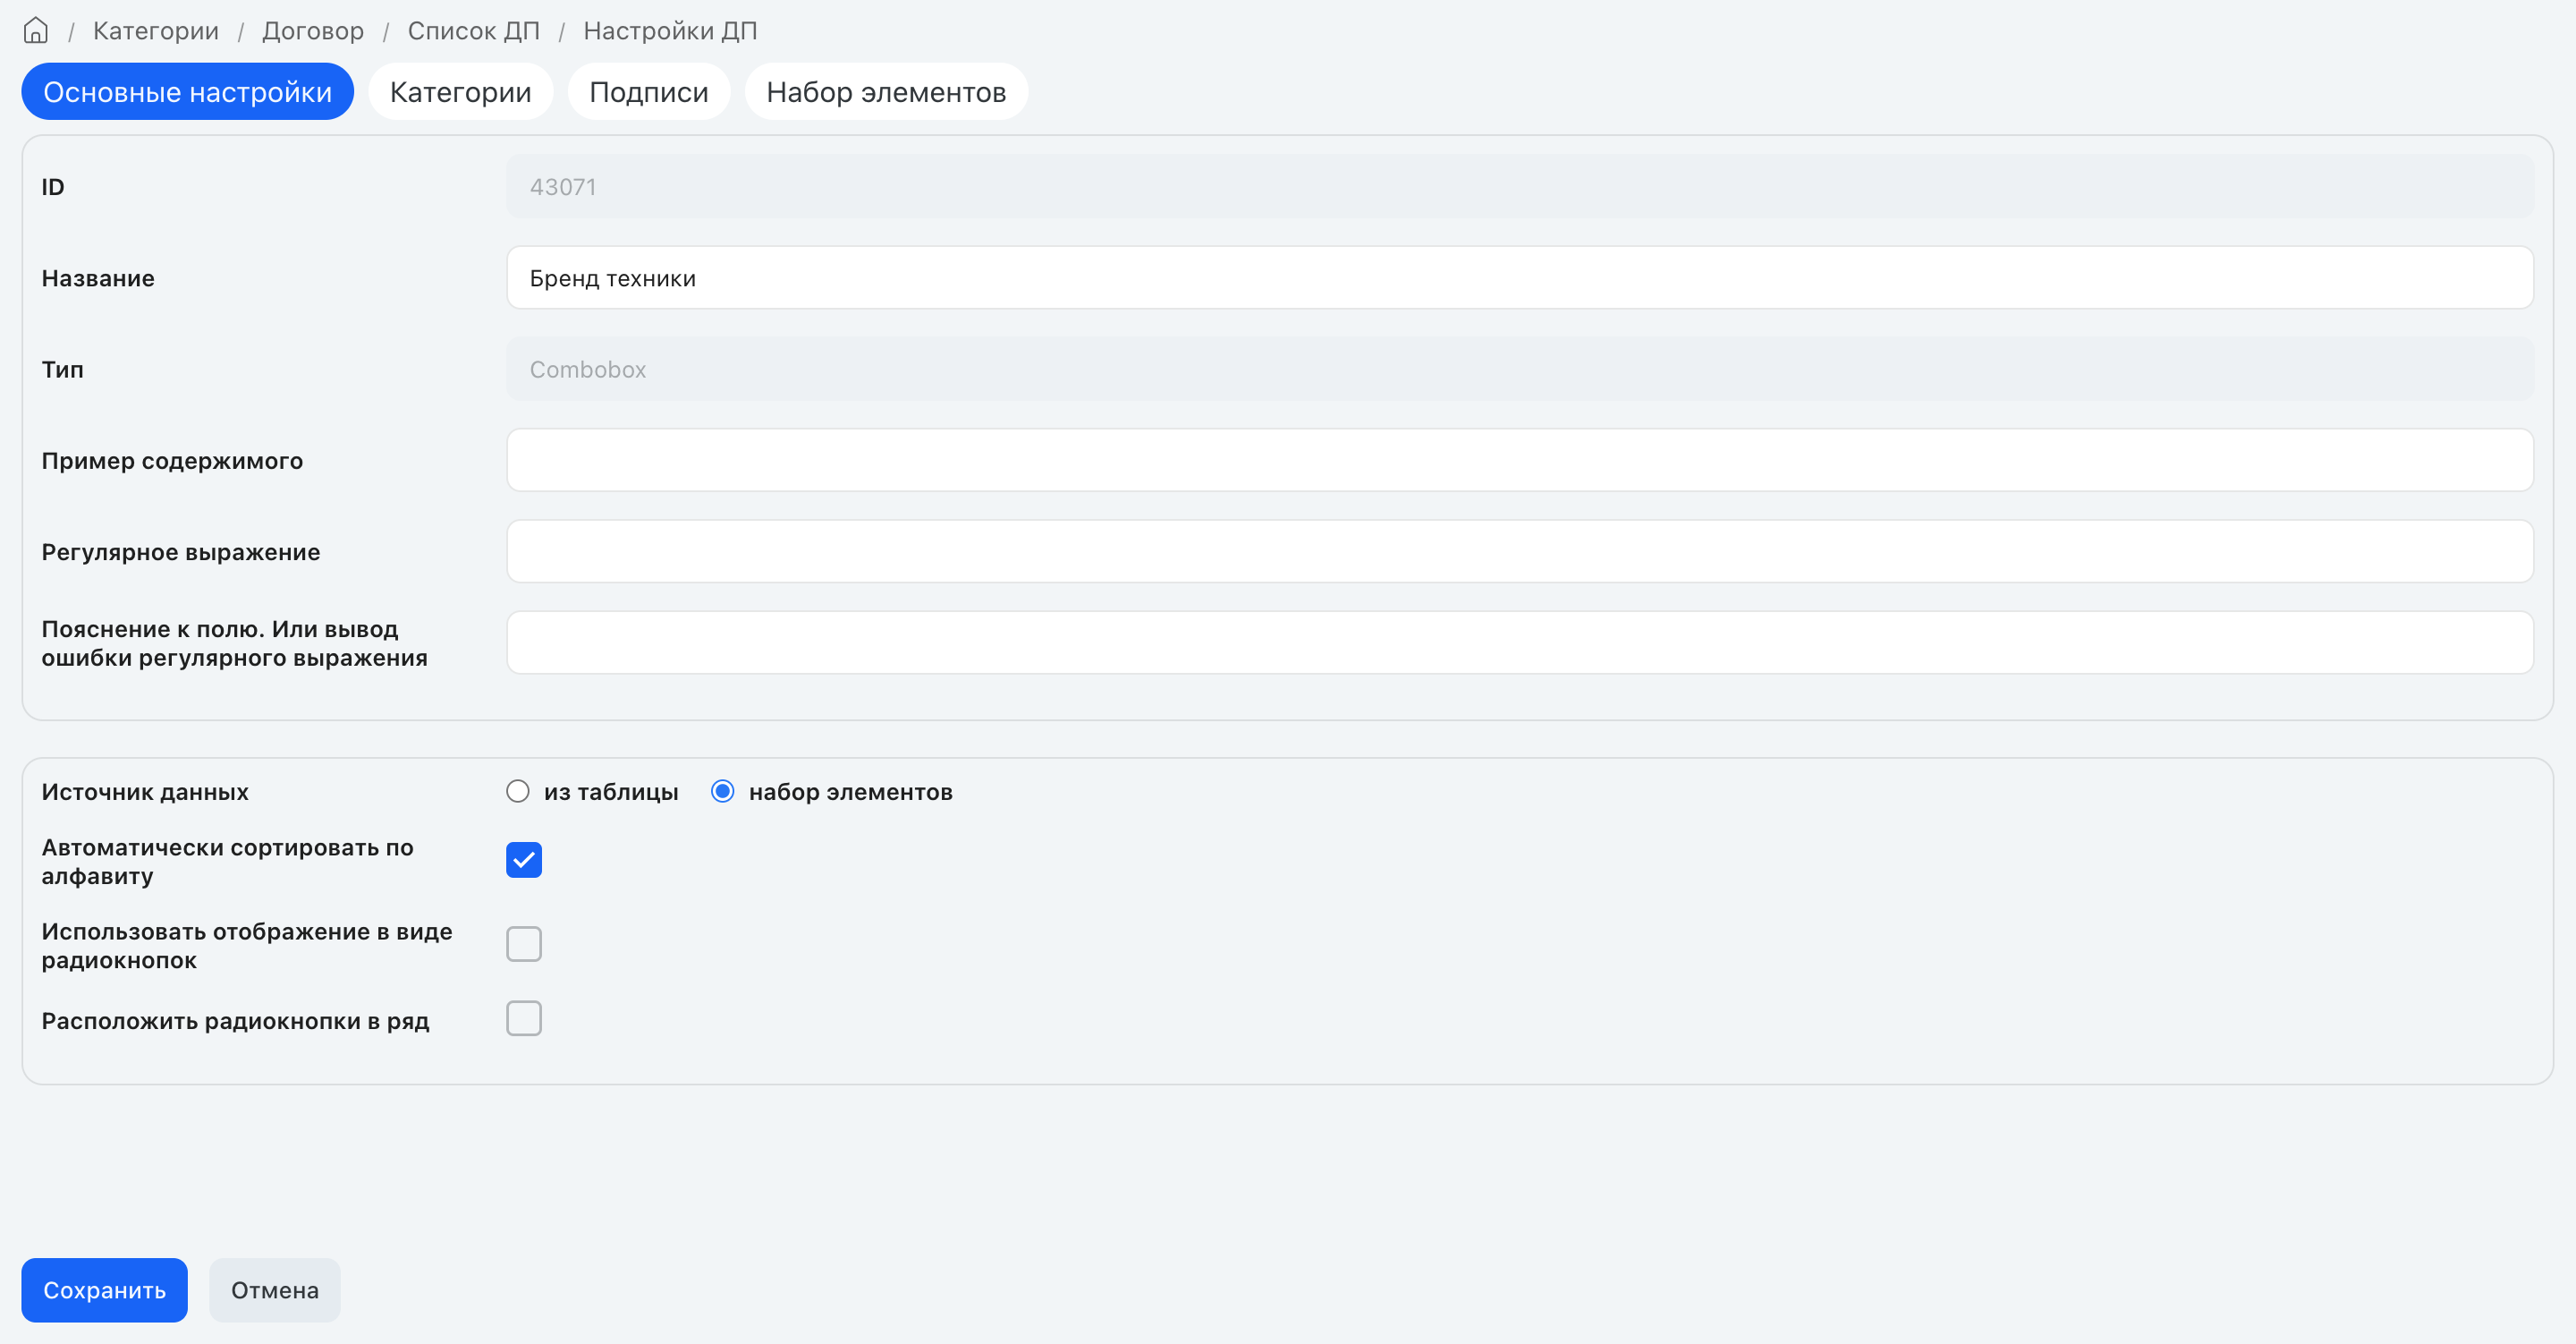Click the Отмена button

(275, 1290)
